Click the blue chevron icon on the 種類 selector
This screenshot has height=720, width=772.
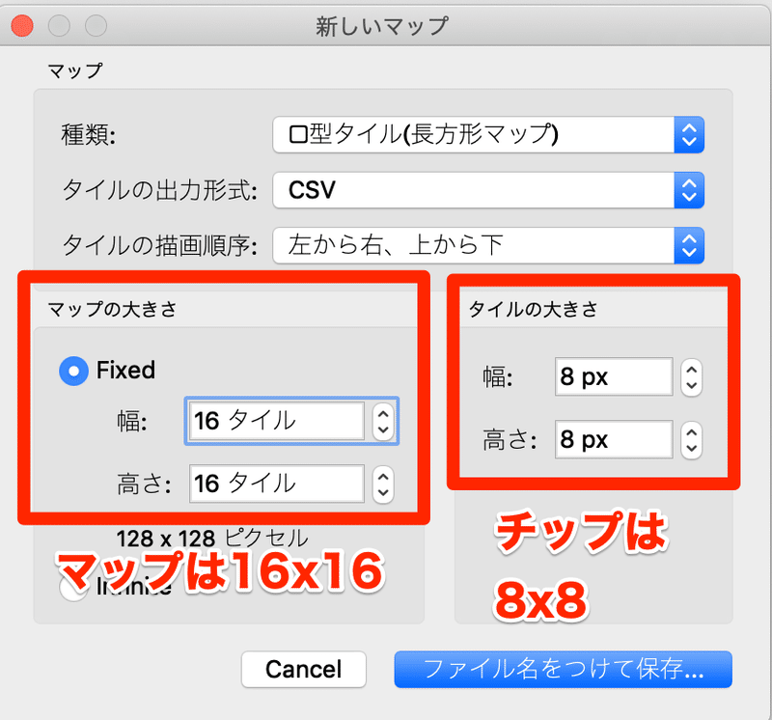[x=689, y=135]
